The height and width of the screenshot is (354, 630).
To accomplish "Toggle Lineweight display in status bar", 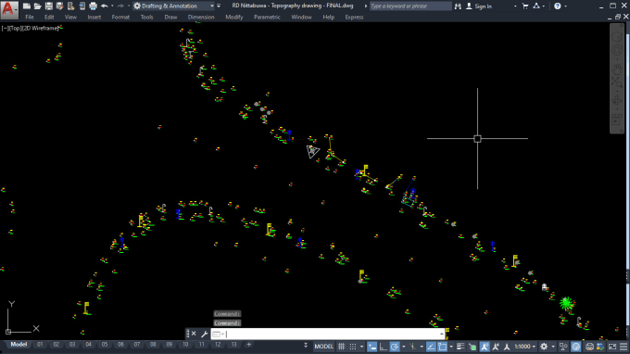I will pos(460,347).
